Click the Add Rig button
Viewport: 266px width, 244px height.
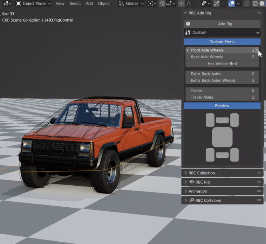pyautogui.click(x=222, y=24)
